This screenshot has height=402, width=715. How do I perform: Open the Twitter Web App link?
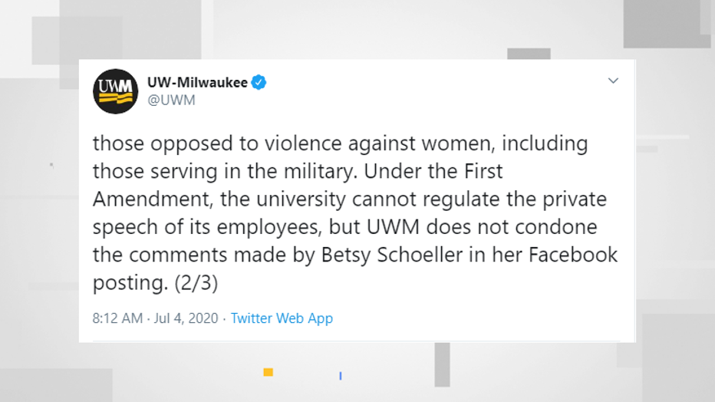coord(282,318)
